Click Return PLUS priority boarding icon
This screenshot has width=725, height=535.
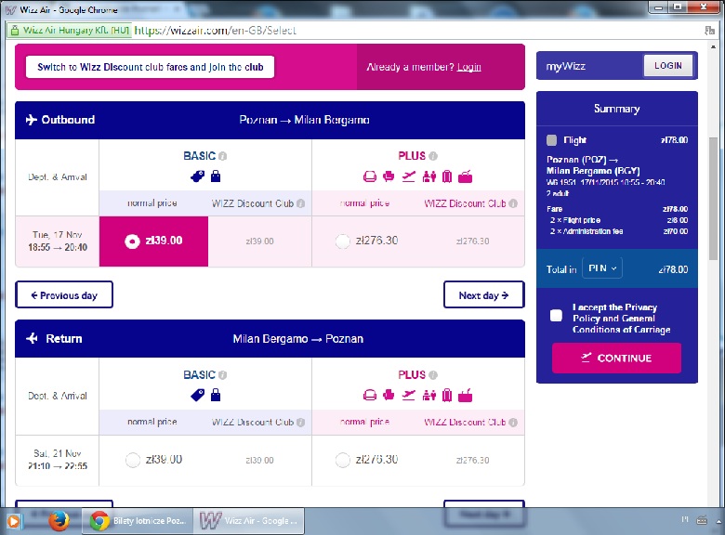pyautogui.click(x=429, y=396)
